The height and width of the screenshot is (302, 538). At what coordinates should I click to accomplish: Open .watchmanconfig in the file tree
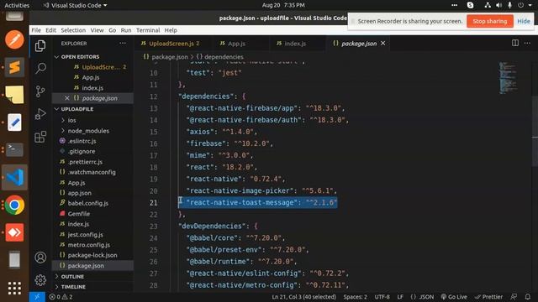92,172
